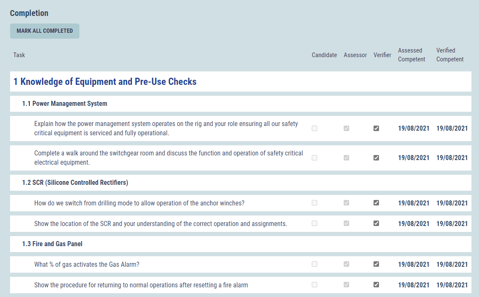
Task: Collapse the 1.2 SCR Silicone Controlled Rectifiers subsection
Action: 75,183
